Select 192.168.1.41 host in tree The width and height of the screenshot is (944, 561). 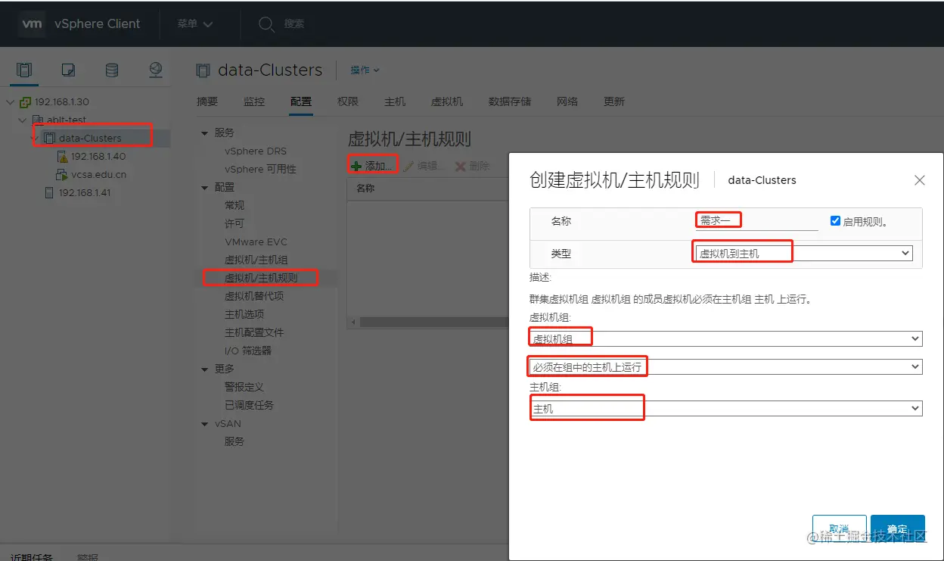(85, 193)
